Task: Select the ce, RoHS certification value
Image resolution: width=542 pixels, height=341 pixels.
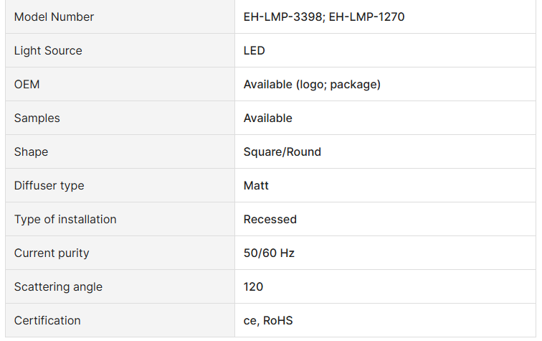Action: click(268, 320)
